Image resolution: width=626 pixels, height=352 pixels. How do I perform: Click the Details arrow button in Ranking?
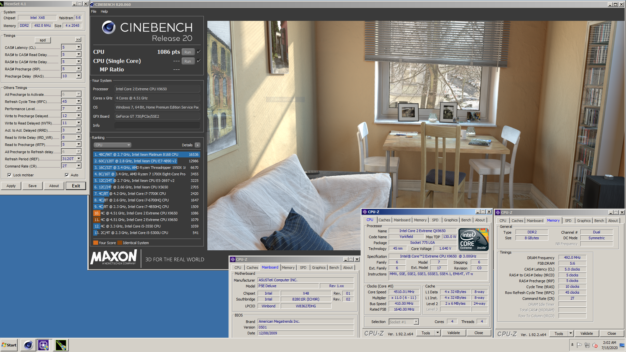(197, 145)
